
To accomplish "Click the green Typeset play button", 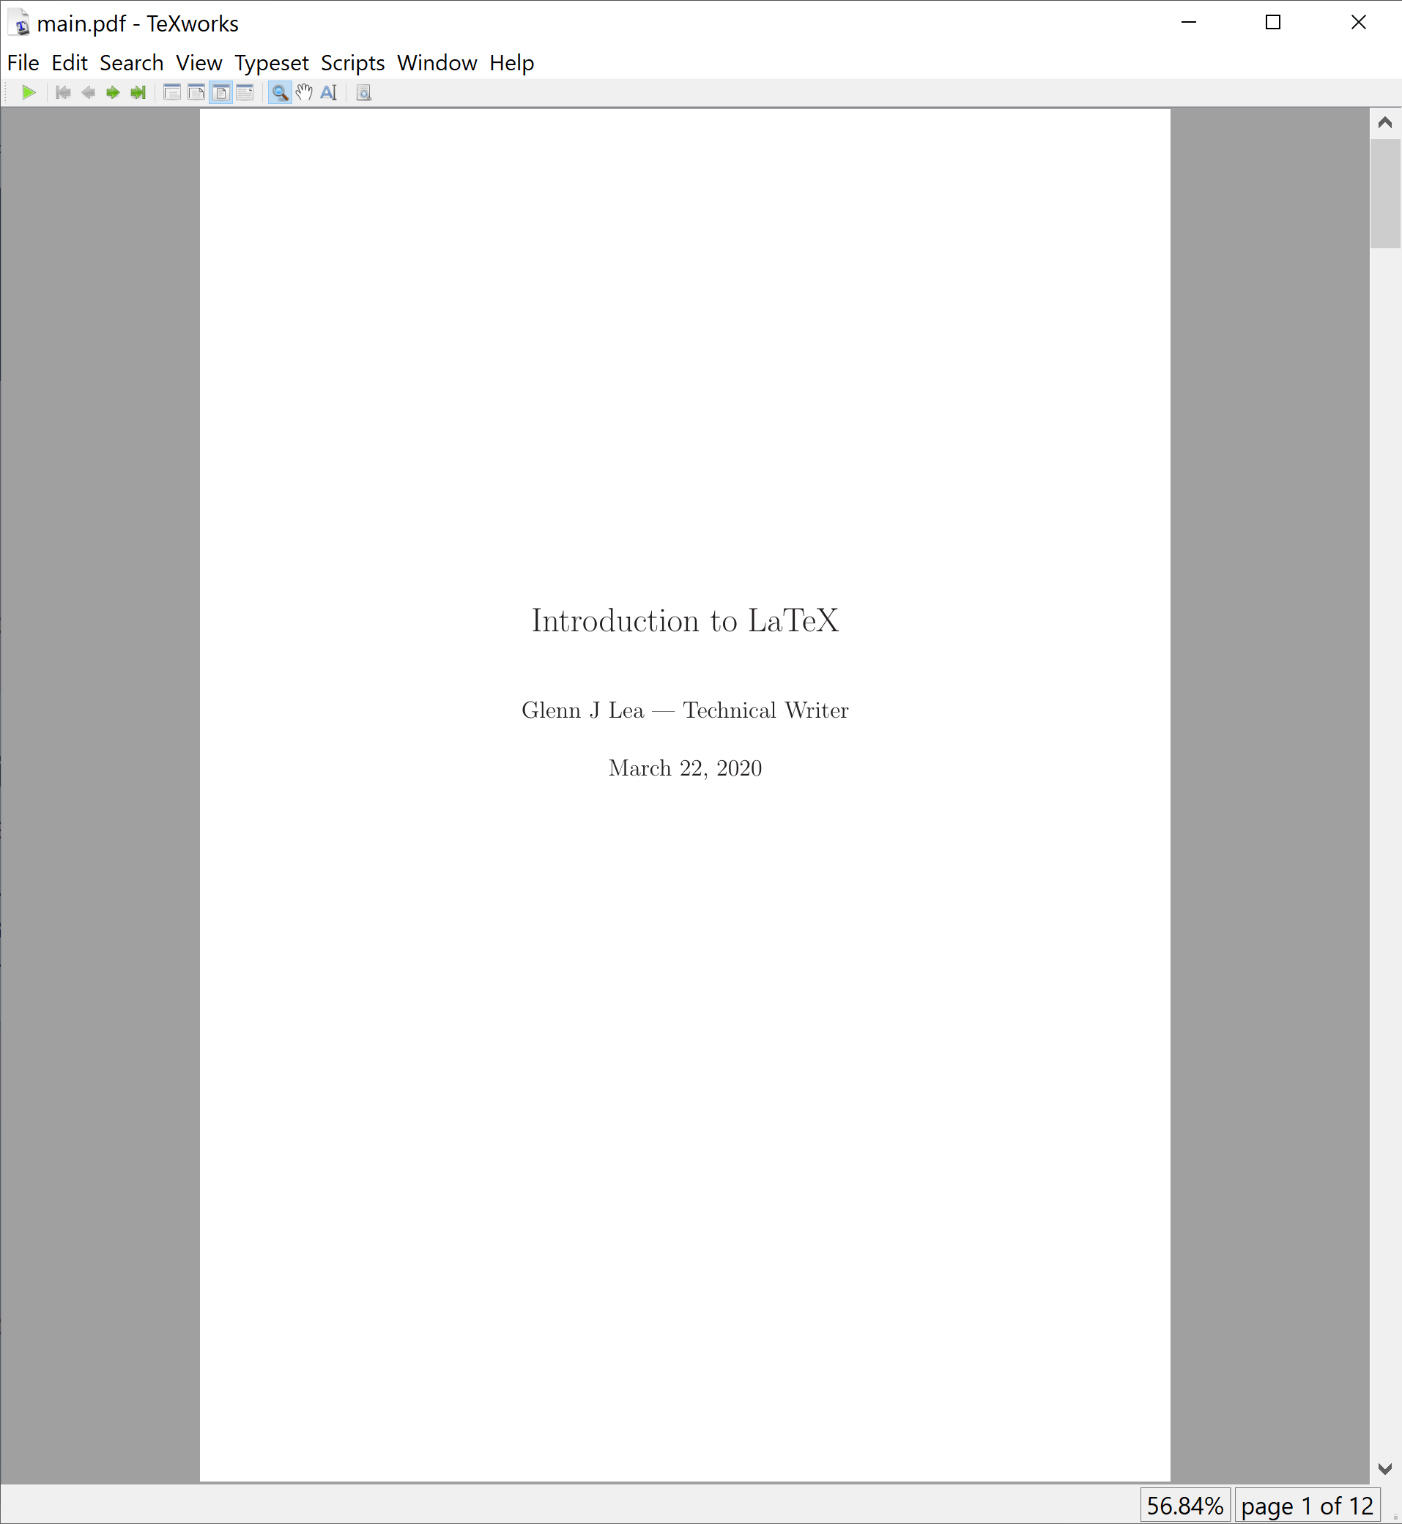I will coord(29,92).
